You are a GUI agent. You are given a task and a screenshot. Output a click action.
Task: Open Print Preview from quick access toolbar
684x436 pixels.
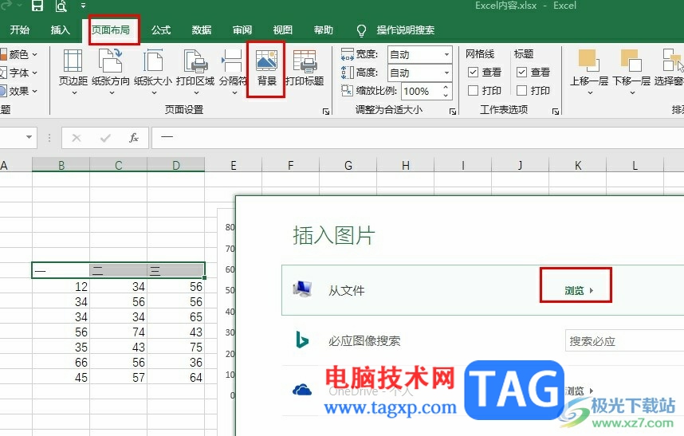pyautogui.click(x=61, y=6)
